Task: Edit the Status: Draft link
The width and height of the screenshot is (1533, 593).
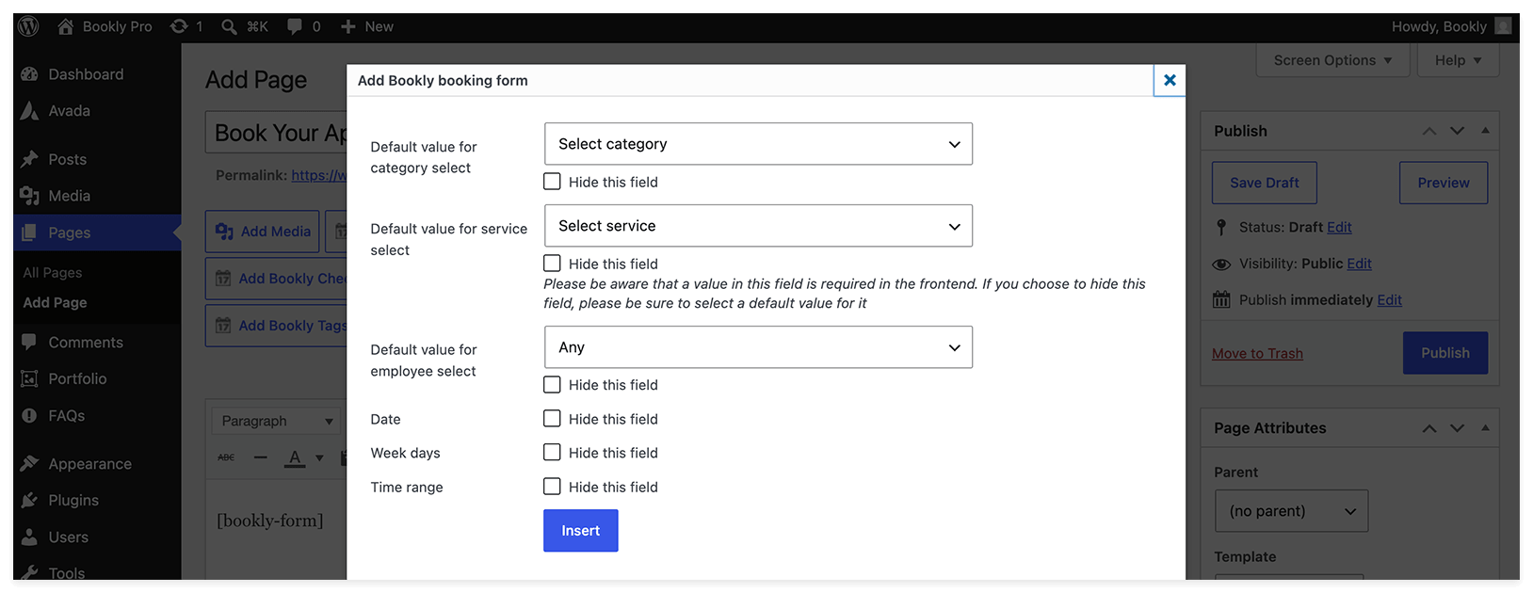Action: tap(1339, 227)
